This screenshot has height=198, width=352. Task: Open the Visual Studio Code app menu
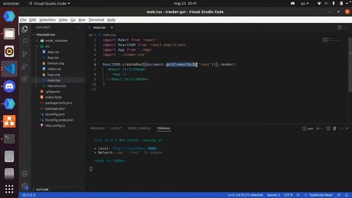49,3
